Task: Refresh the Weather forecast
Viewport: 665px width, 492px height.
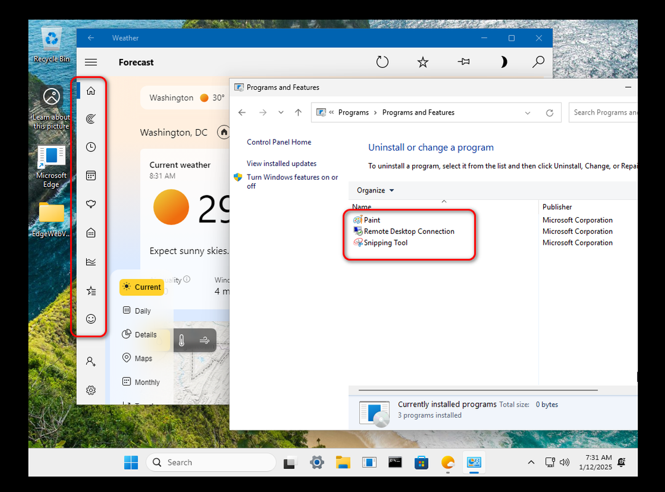Action: point(382,62)
